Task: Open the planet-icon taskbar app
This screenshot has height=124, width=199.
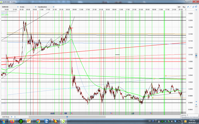Action: pos(55,121)
